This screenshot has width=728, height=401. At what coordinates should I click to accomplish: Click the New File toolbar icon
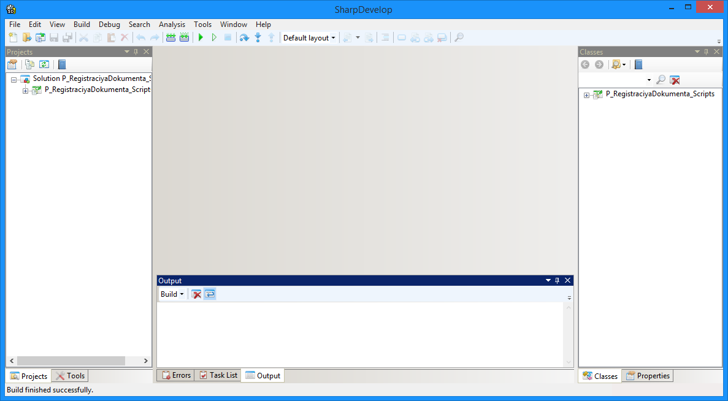13,38
